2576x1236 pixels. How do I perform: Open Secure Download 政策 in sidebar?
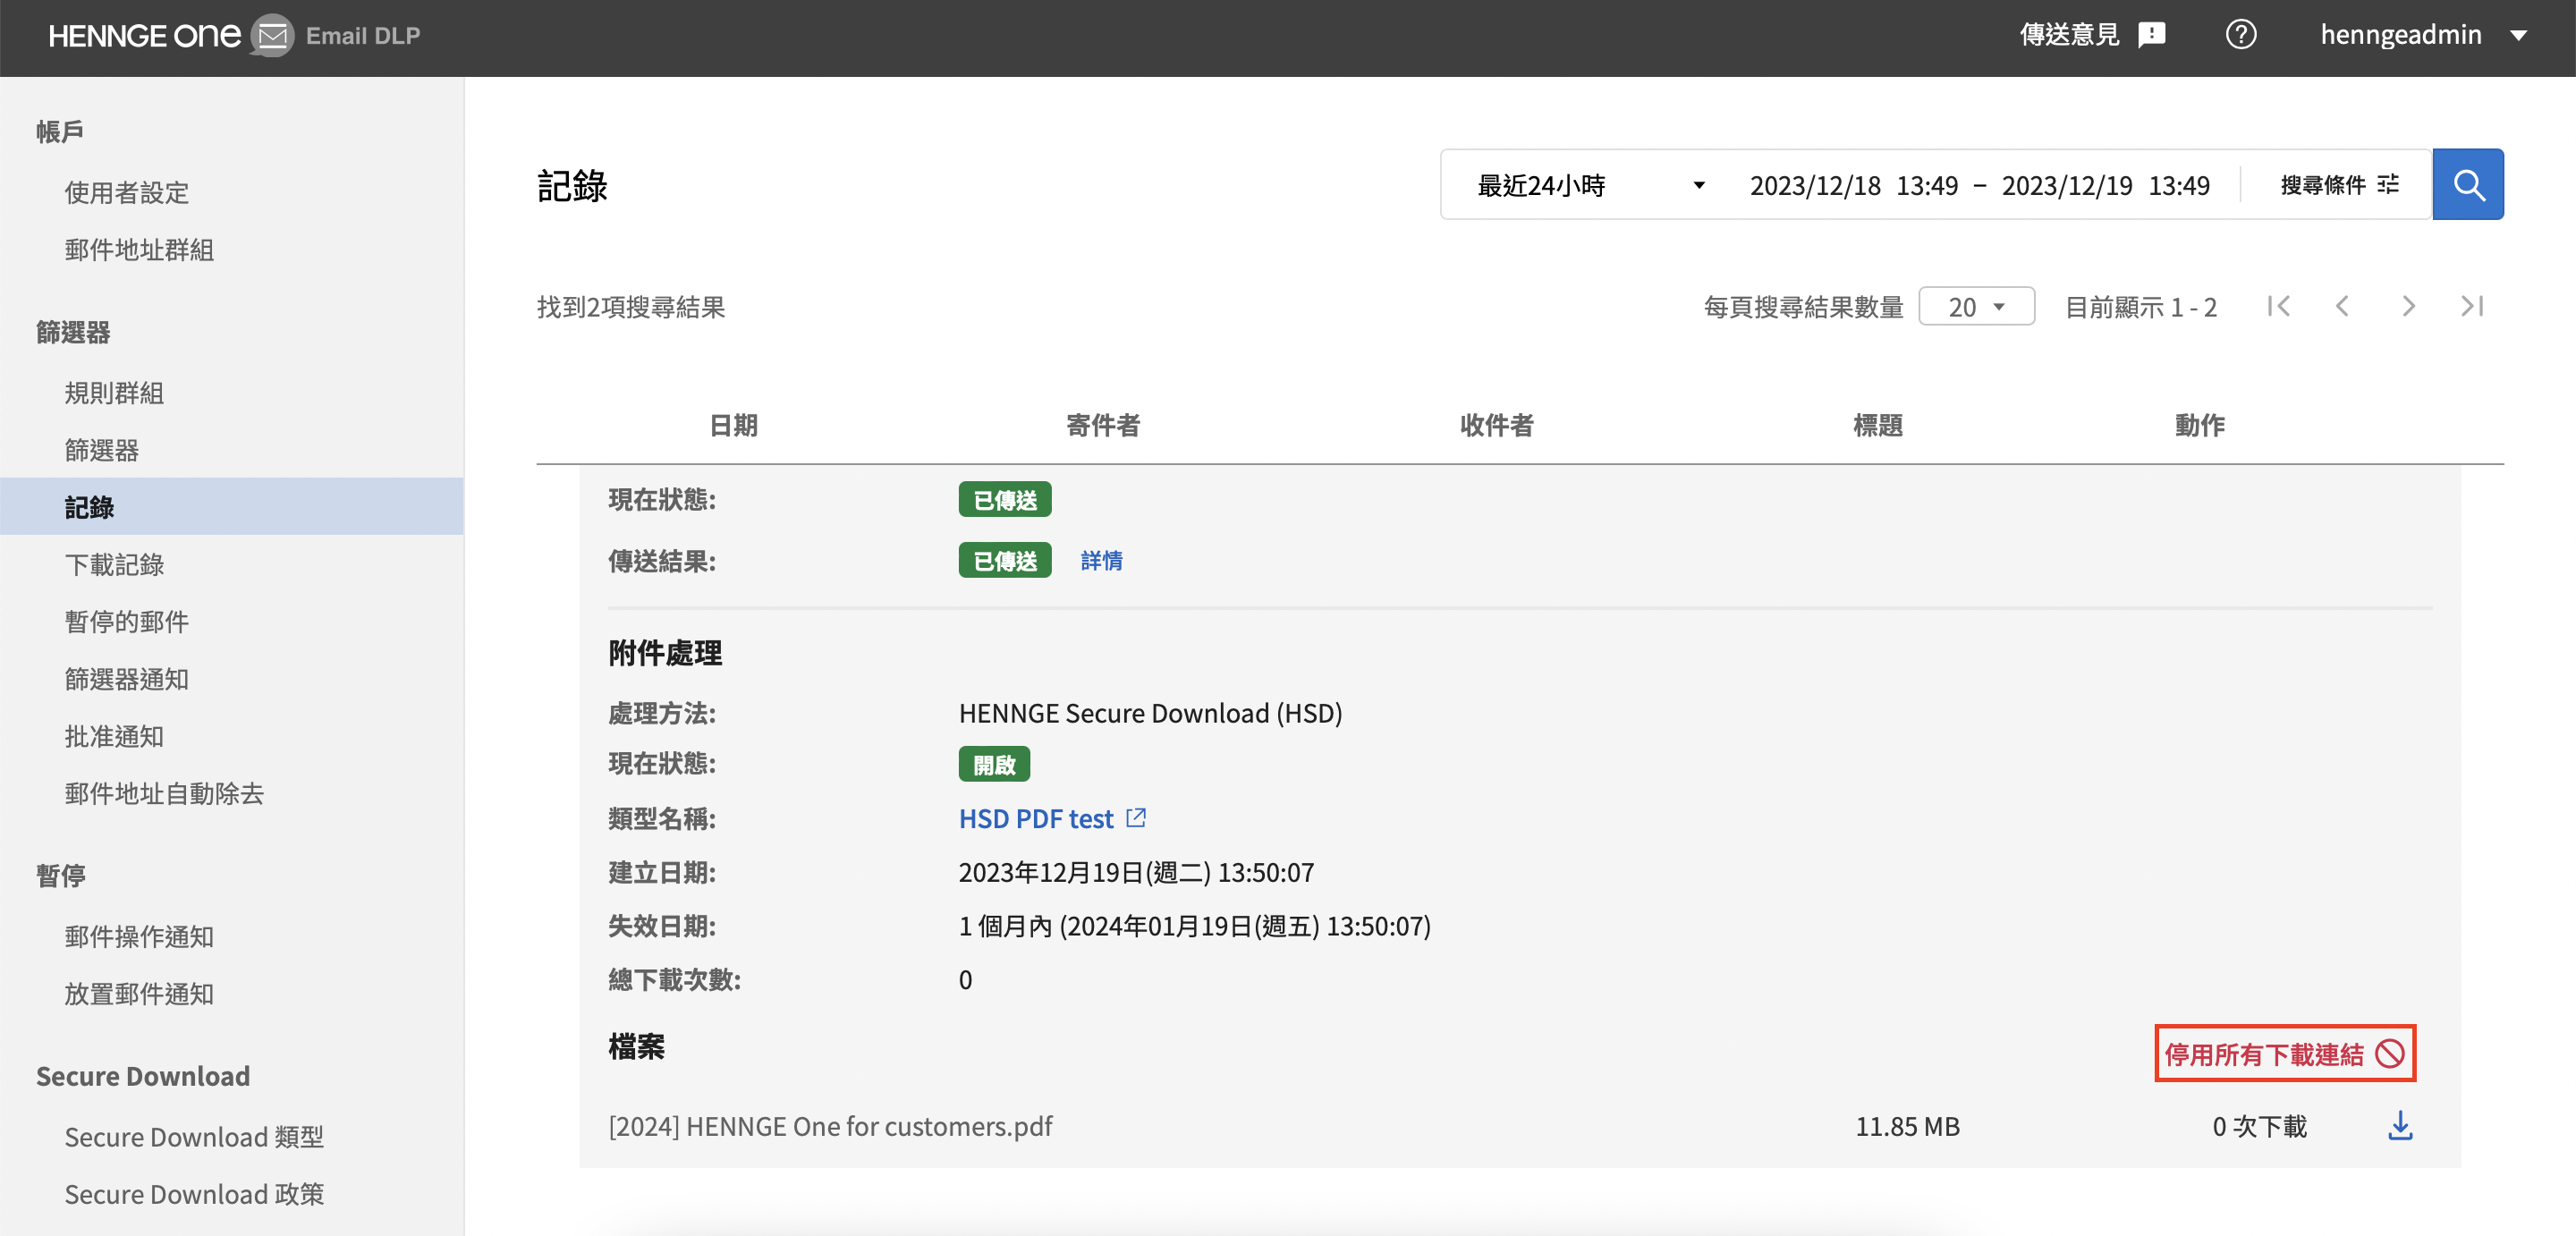(x=194, y=1194)
